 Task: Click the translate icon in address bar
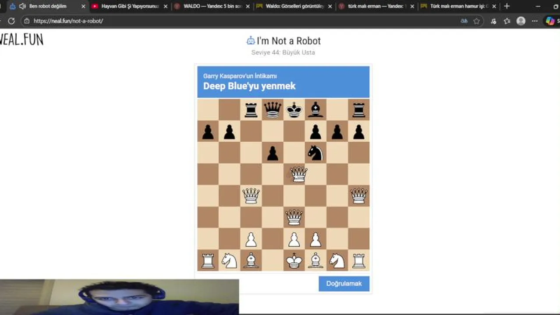pyautogui.click(x=464, y=21)
